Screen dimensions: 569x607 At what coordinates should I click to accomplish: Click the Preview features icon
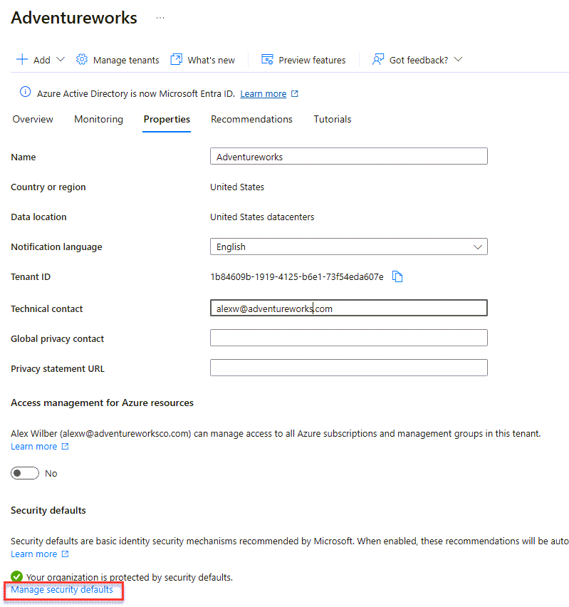click(267, 60)
